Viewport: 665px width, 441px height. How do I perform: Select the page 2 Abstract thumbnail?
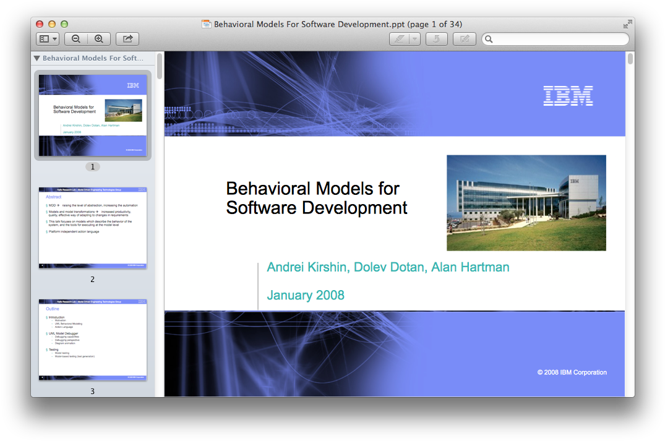93,228
